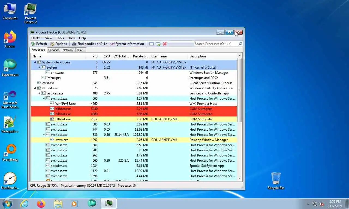This screenshot has height=209, width=349.
Task: Click the Interrupts row icon
Action: (43, 78)
